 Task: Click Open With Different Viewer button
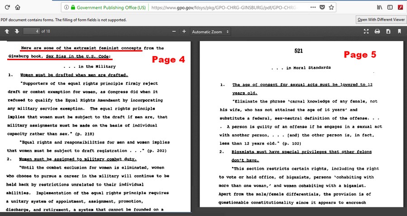pyautogui.click(x=381, y=19)
